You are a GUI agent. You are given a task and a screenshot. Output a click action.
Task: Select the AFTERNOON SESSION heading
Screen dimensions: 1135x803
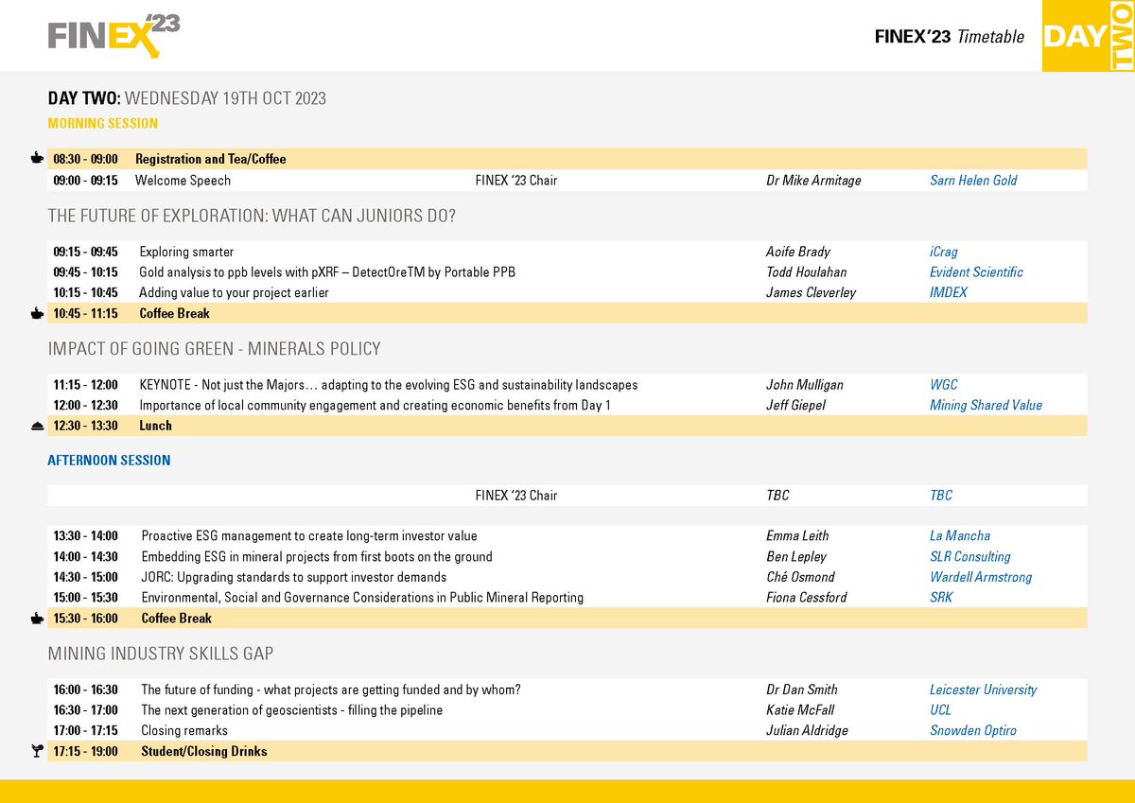point(110,461)
